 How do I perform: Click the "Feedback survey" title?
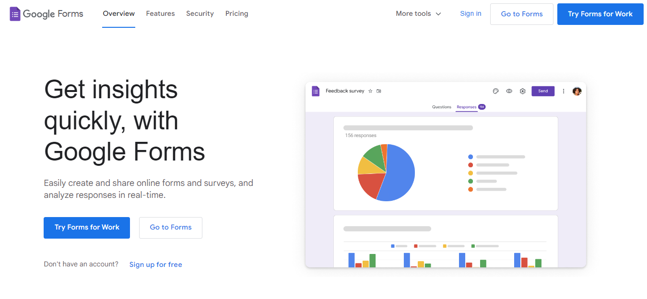345,91
